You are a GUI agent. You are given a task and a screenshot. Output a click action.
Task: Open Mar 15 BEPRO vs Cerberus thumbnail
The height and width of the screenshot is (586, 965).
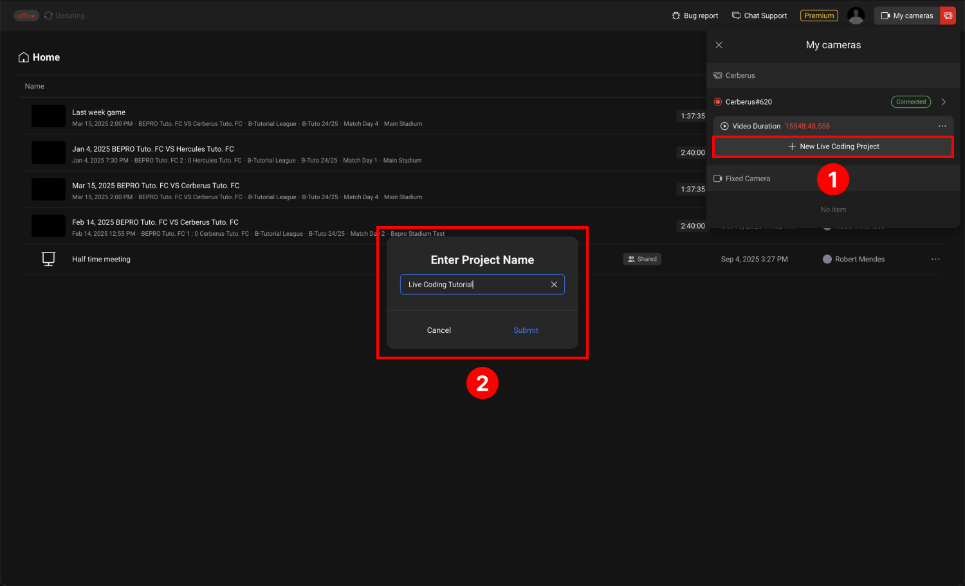[48, 190]
